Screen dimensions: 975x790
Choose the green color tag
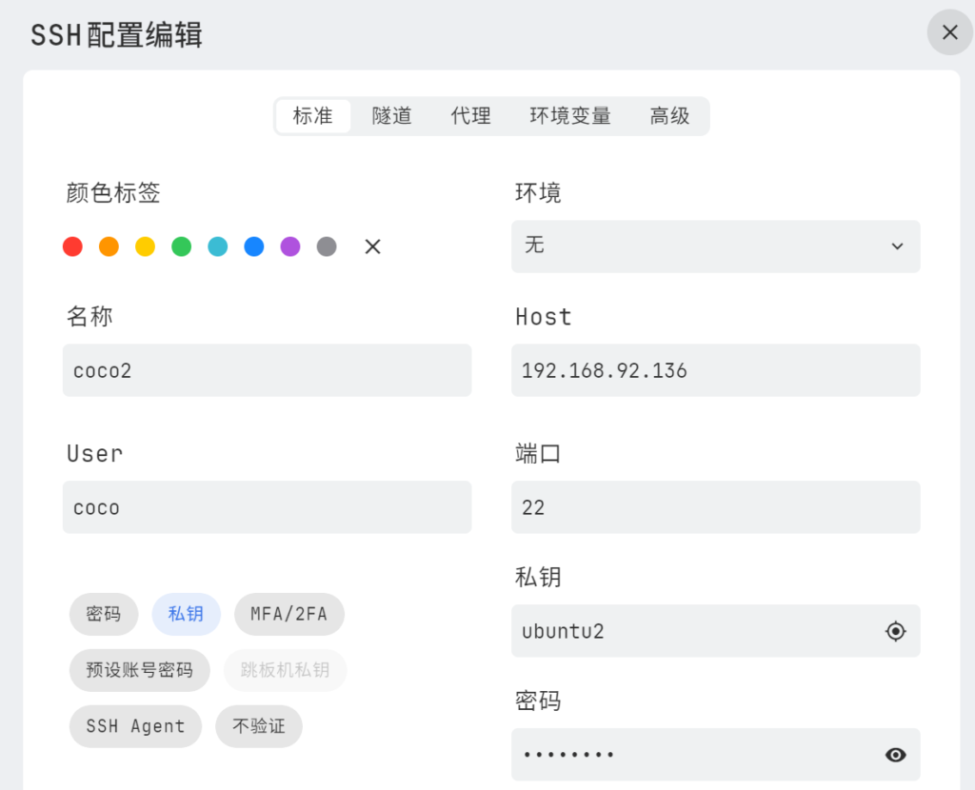[x=181, y=247]
